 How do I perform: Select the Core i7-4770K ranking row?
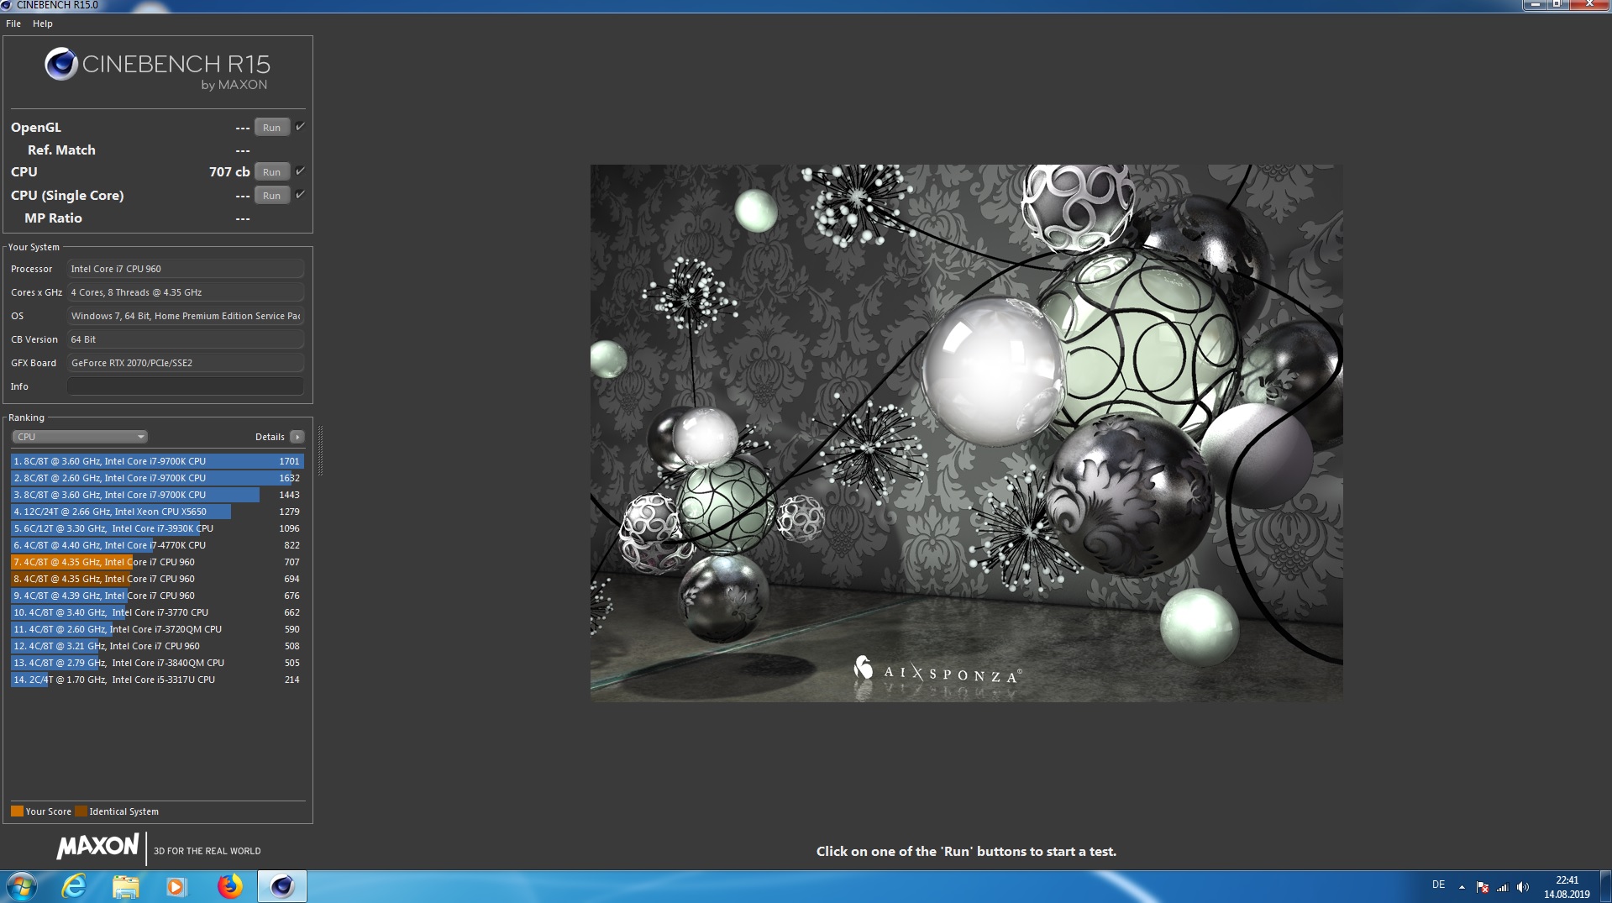tap(157, 545)
